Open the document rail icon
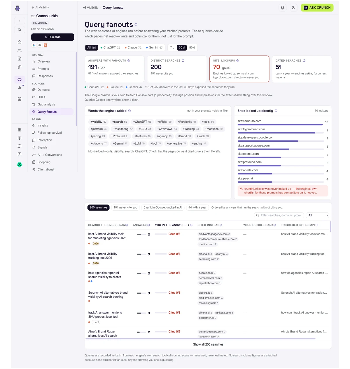 pos(20,58)
